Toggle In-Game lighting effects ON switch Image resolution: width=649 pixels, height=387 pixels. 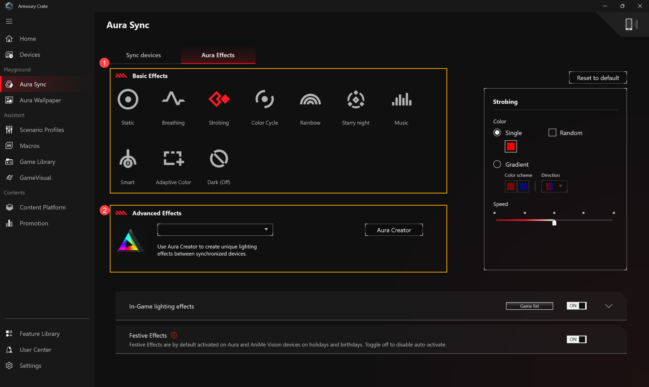[x=576, y=306]
